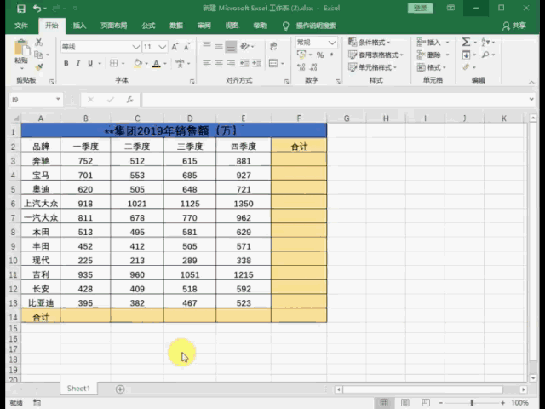
Task: Click the zoom slider handle
Action: (472, 403)
